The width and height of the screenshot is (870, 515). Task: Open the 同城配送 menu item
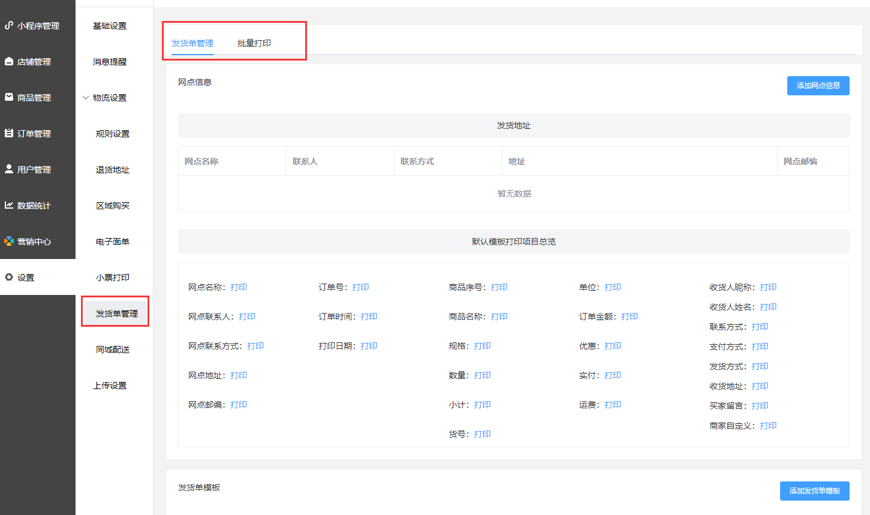pyautogui.click(x=113, y=350)
